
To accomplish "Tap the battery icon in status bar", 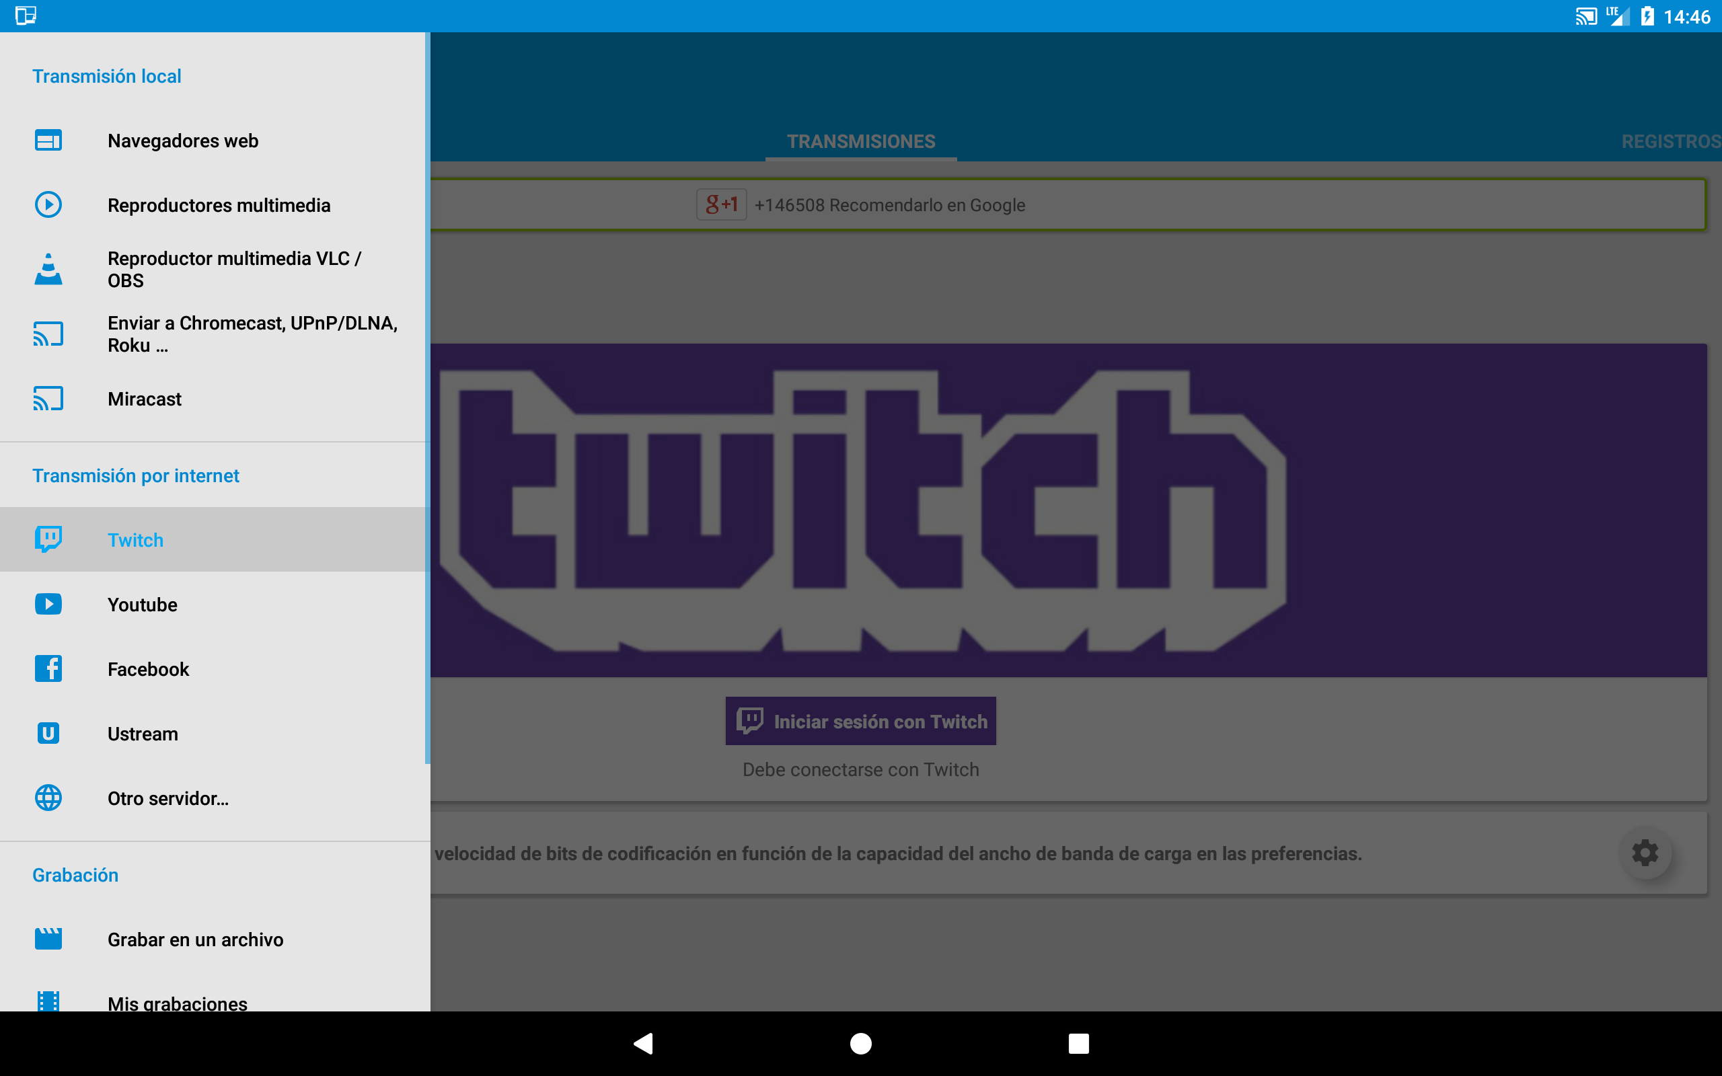I will coord(1647,15).
